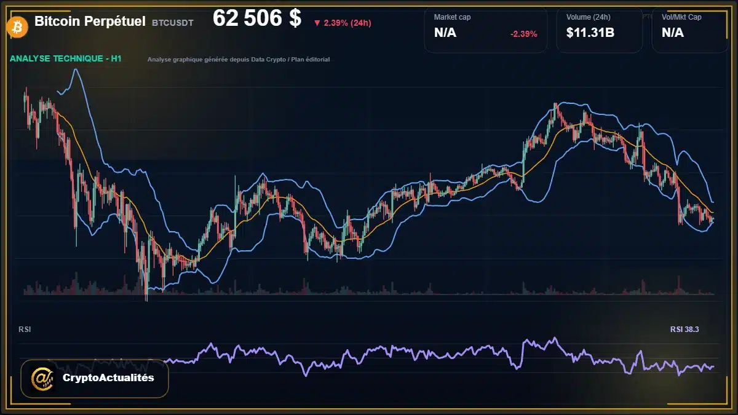Click the orange Bitcoin logo icon
Screen dimensions: 738x415
pos(16,26)
